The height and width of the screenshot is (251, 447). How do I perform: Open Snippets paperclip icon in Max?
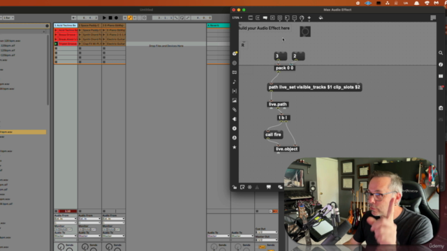tap(235, 109)
